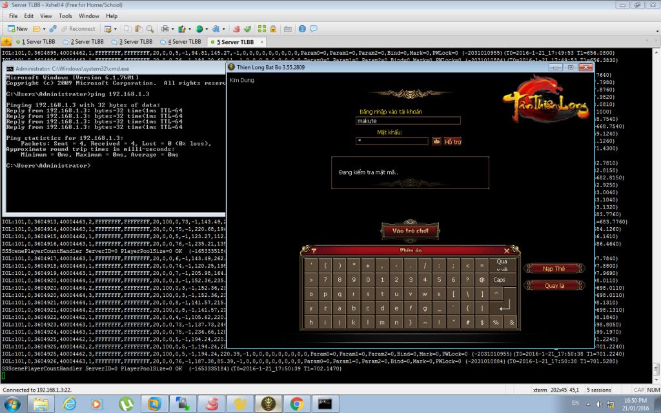Click the New session toolbar button
Image resolution: width=661 pixels, height=413 pixels.
tap(17, 29)
